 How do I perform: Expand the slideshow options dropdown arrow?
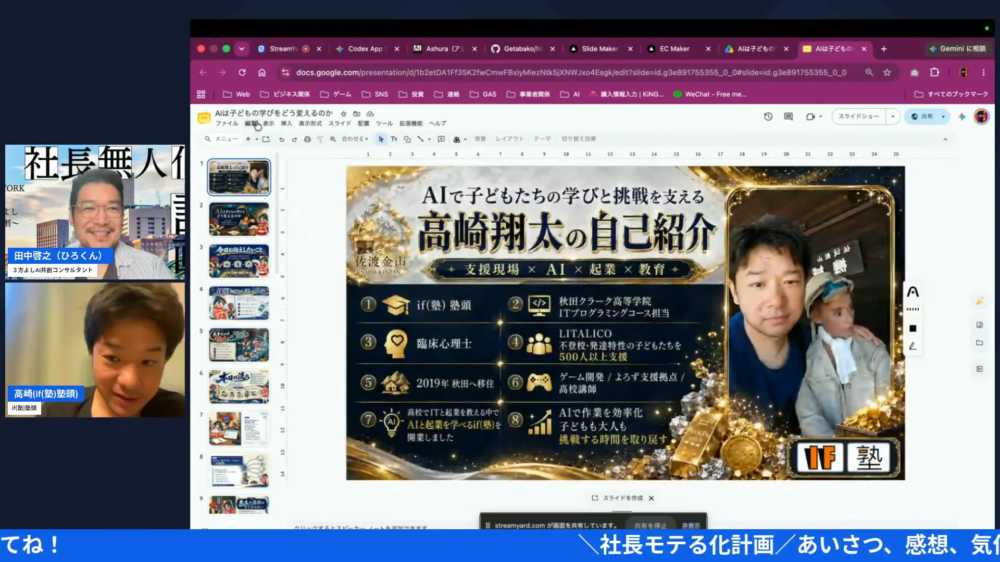coord(893,117)
